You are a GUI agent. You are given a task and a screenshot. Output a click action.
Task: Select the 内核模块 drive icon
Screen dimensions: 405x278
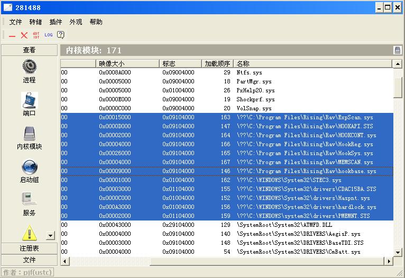29,133
